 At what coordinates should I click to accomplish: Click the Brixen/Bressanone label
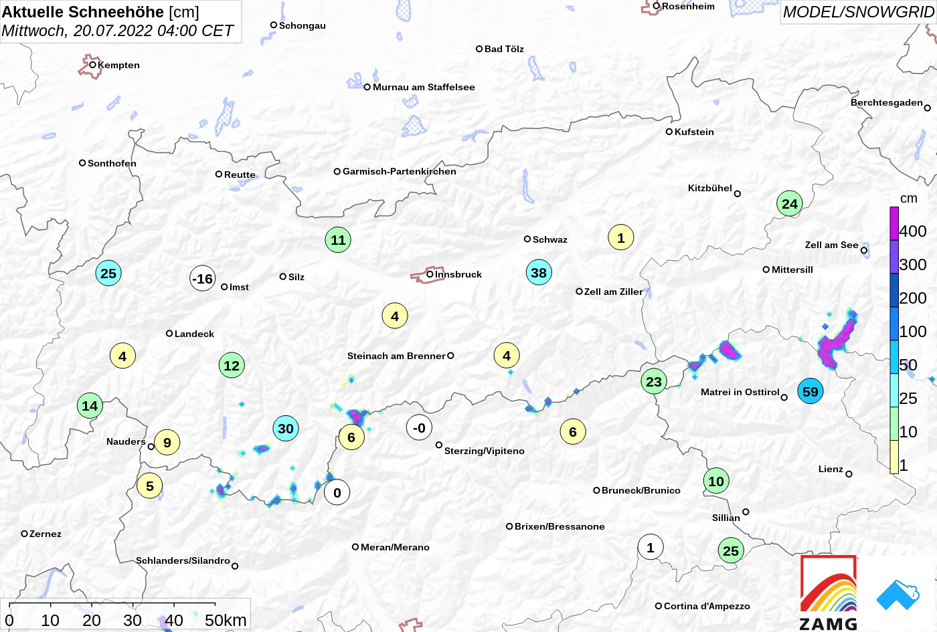tap(560, 526)
